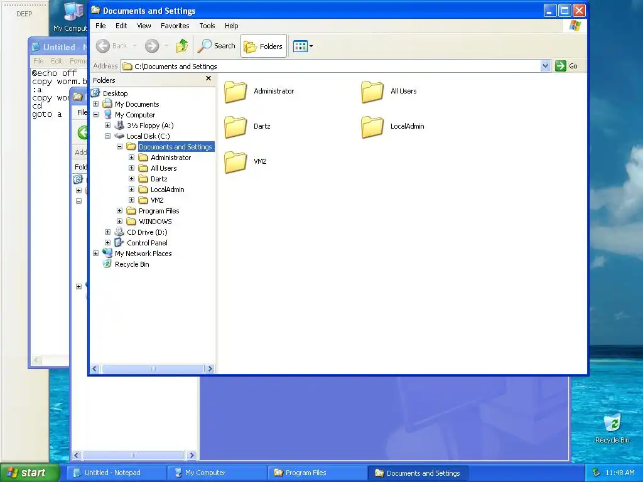Expand My Network Places tree node

[95, 254]
